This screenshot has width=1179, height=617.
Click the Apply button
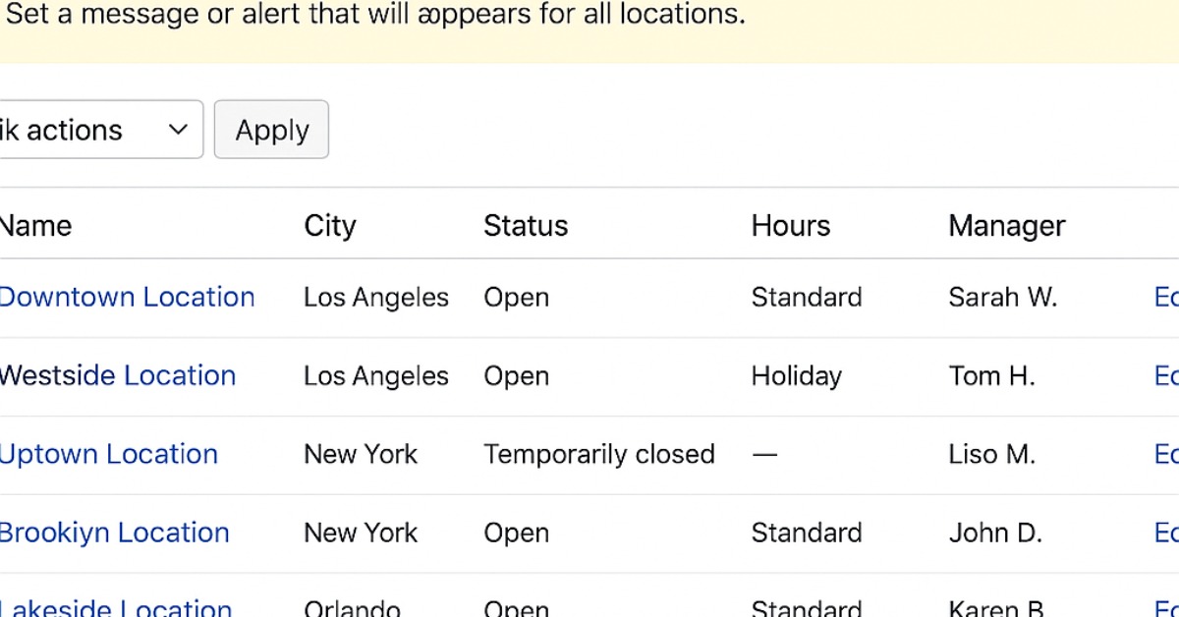[271, 130]
